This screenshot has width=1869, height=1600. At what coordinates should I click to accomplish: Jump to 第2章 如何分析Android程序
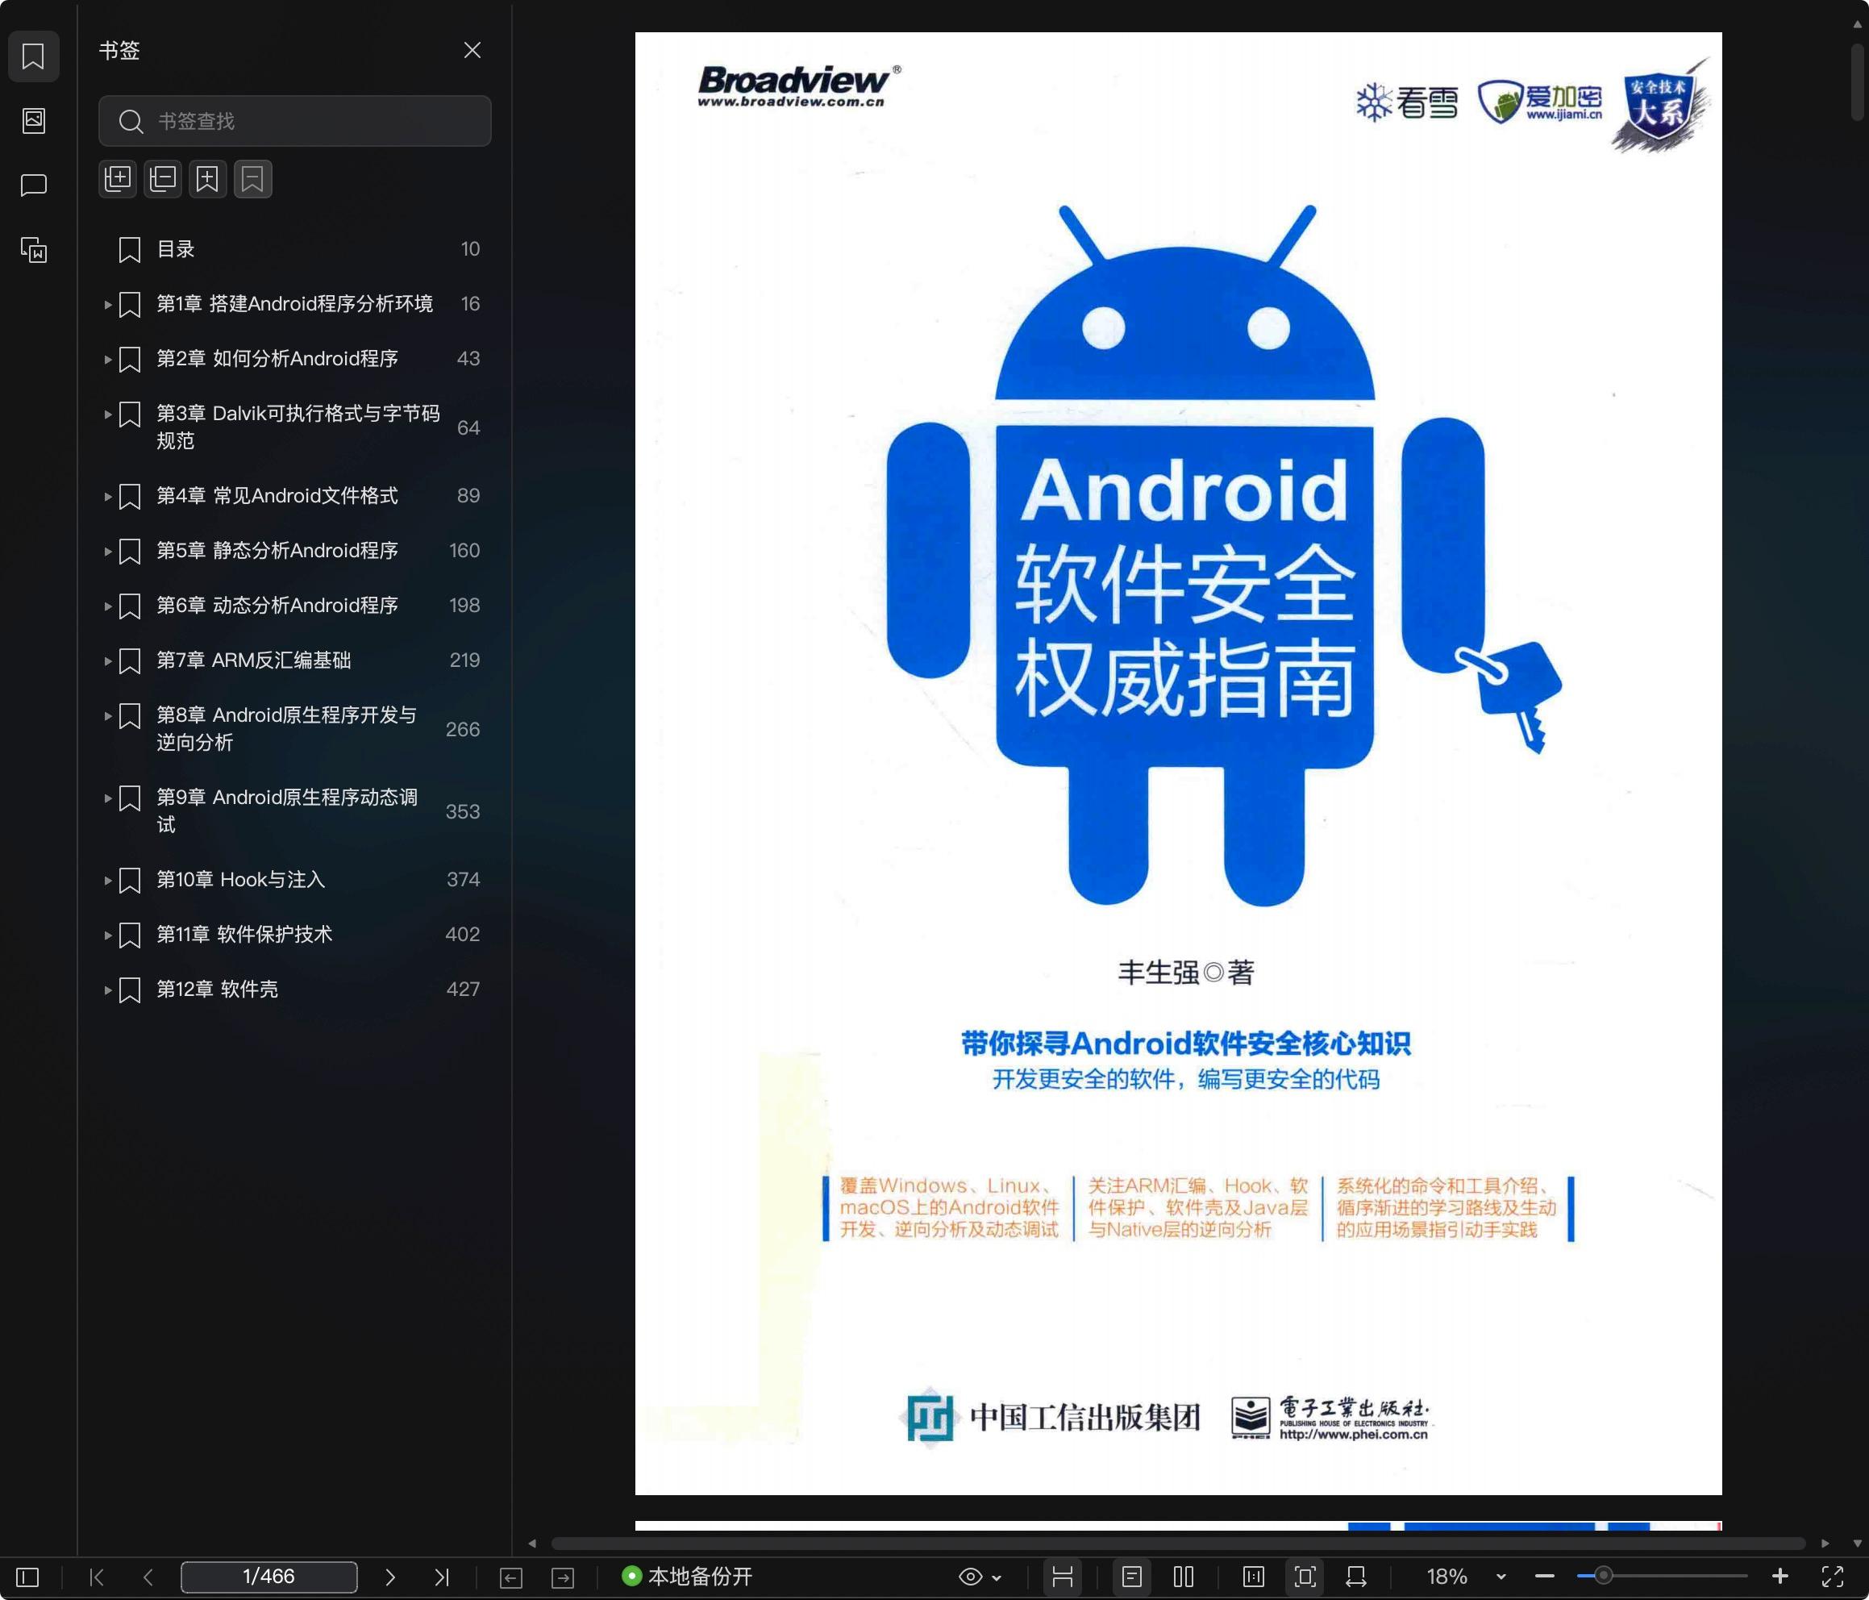[277, 358]
